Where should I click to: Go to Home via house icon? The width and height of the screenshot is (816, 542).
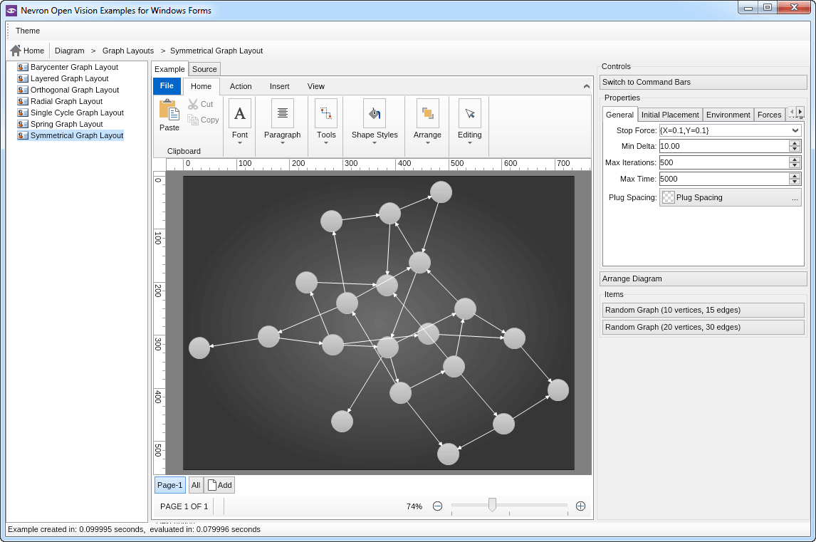[16, 51]
